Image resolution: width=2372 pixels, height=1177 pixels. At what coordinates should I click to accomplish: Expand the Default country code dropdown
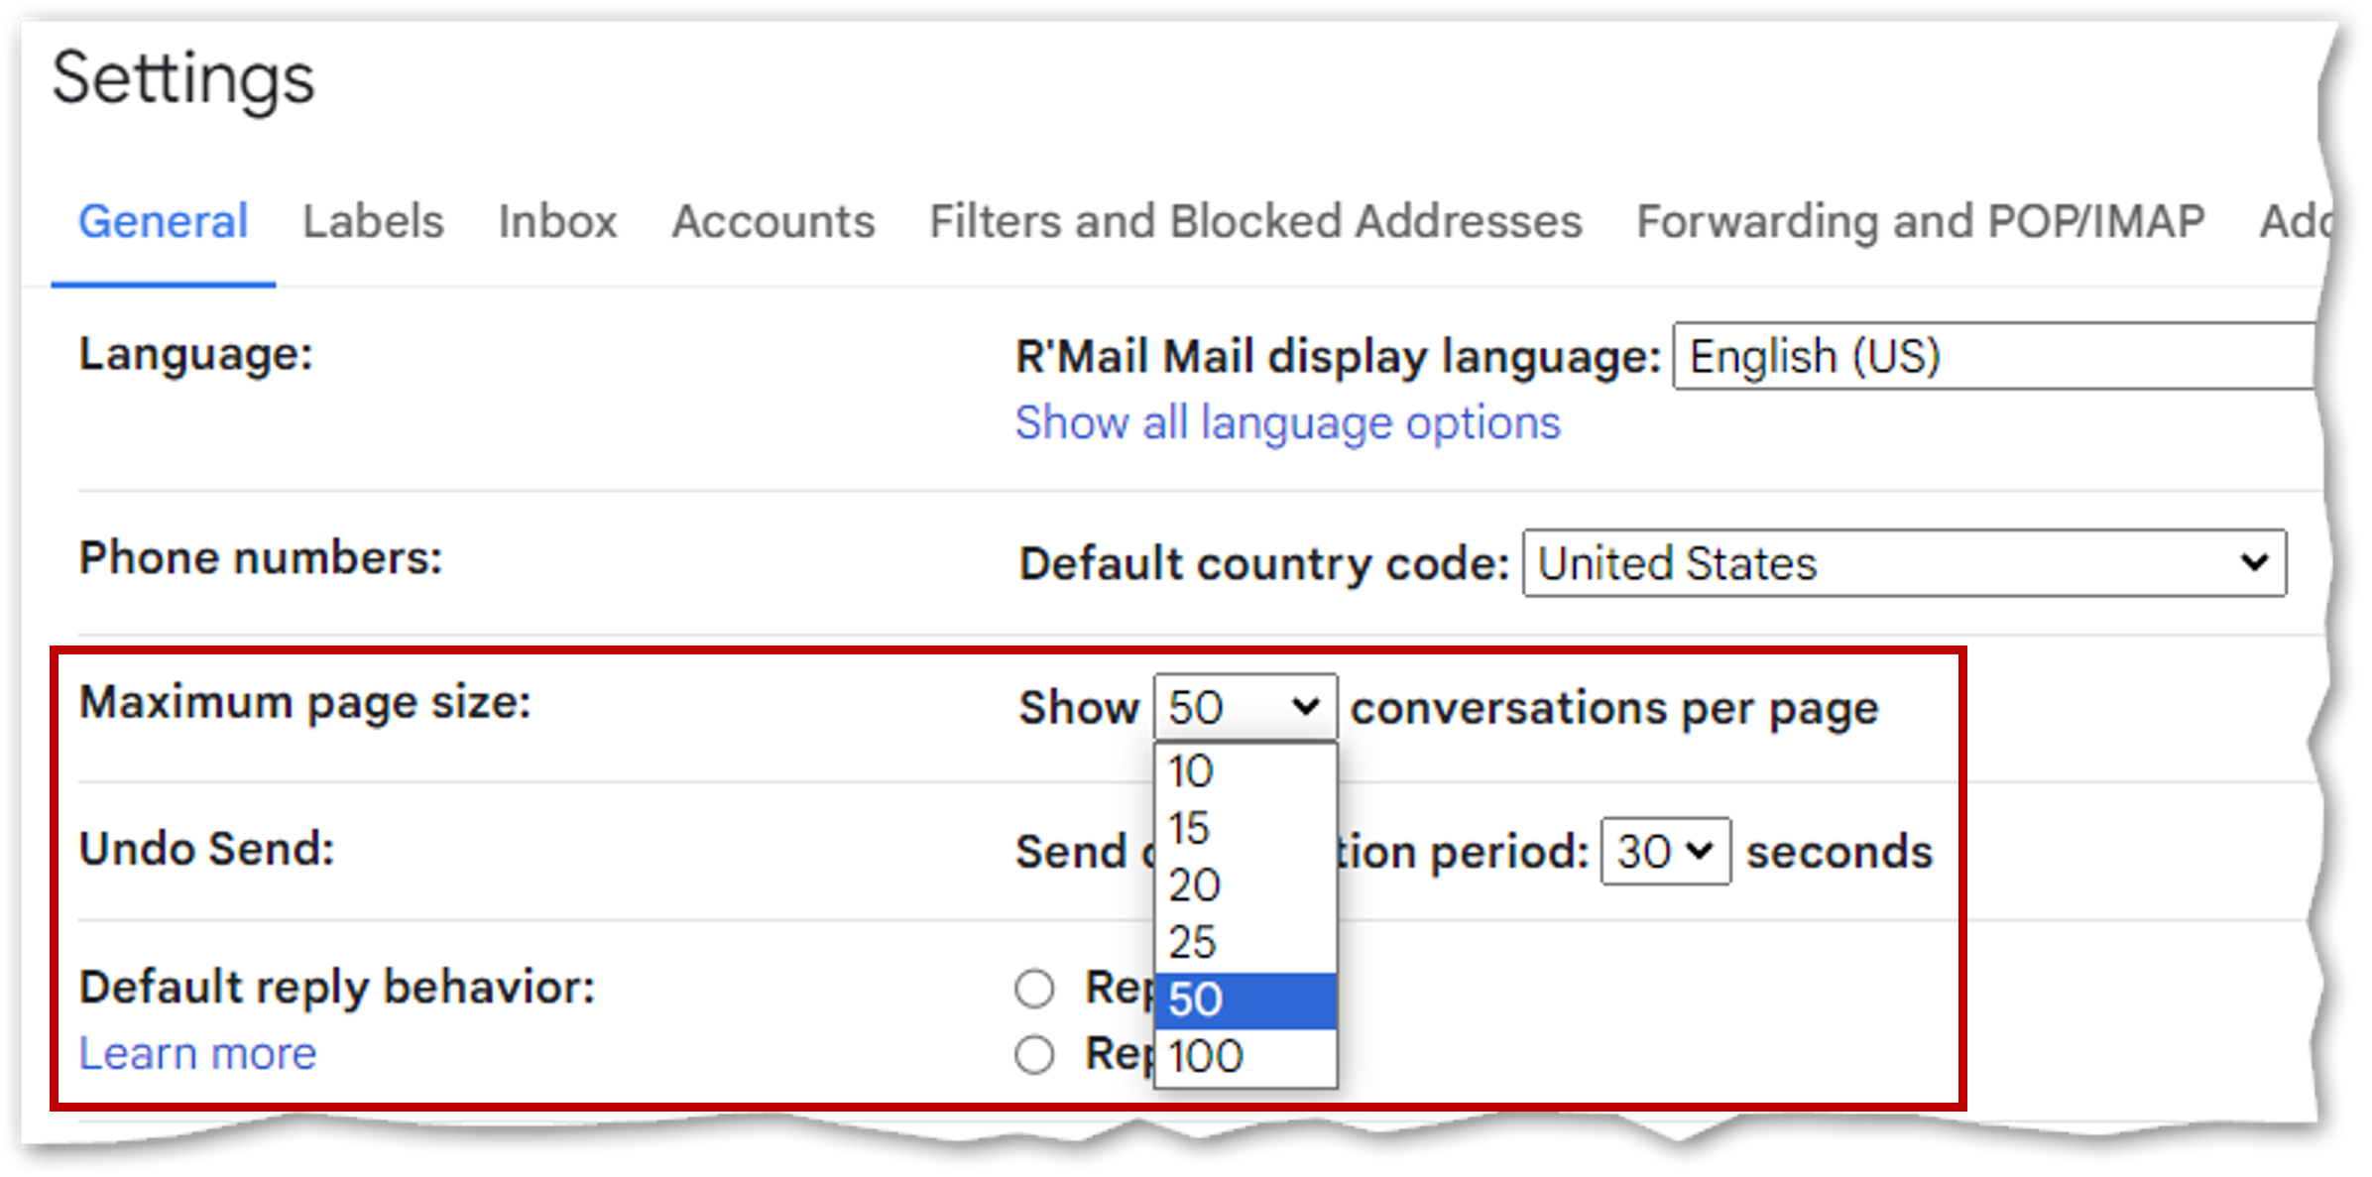pos(1904,563)
